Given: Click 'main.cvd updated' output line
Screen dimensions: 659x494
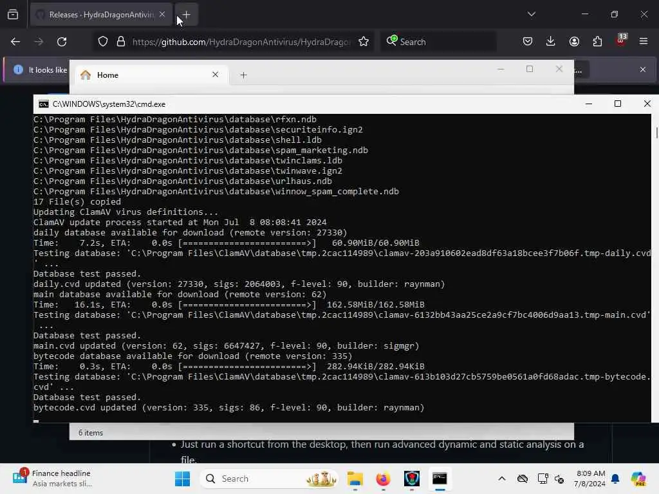Looking at the screenshot, I should (x=226, y=345).
